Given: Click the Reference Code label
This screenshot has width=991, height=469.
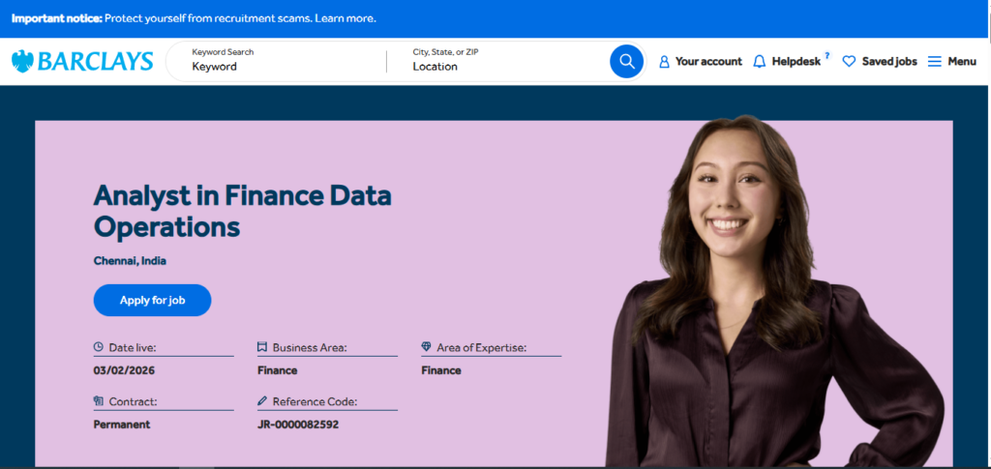Looking at the screenshot, I should coord(315,401).
